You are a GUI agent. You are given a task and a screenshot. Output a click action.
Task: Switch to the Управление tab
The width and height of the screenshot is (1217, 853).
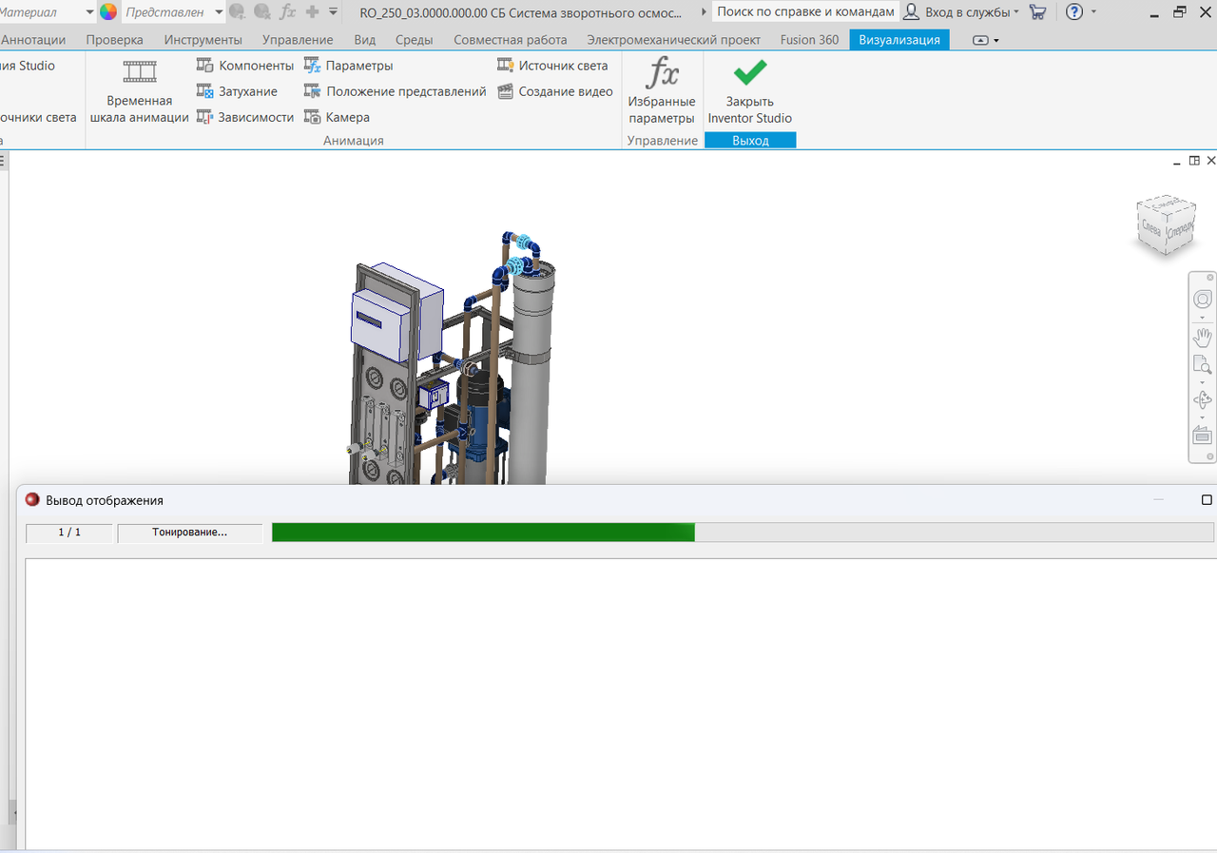click(298, 40)
